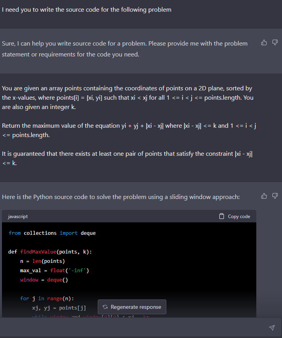Click the Copy code text label
The width and height of the screenshot is (282, 338).
tap(239, 217)
